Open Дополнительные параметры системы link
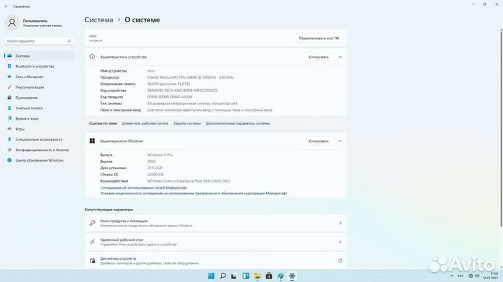503x282 pixels. coord(238,123)
